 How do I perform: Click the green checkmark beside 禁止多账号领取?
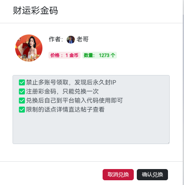[22, 82]
